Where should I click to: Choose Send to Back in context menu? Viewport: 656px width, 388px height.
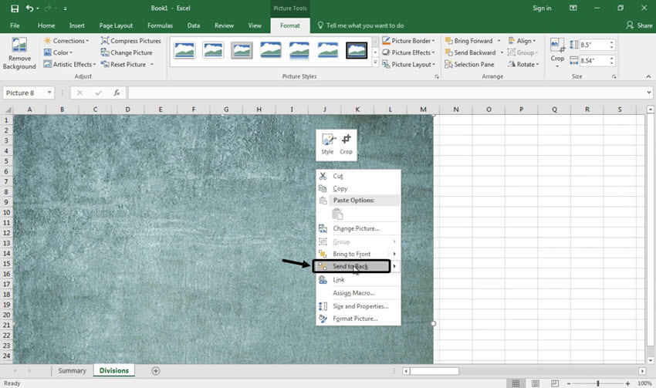[x=351, y=267]
